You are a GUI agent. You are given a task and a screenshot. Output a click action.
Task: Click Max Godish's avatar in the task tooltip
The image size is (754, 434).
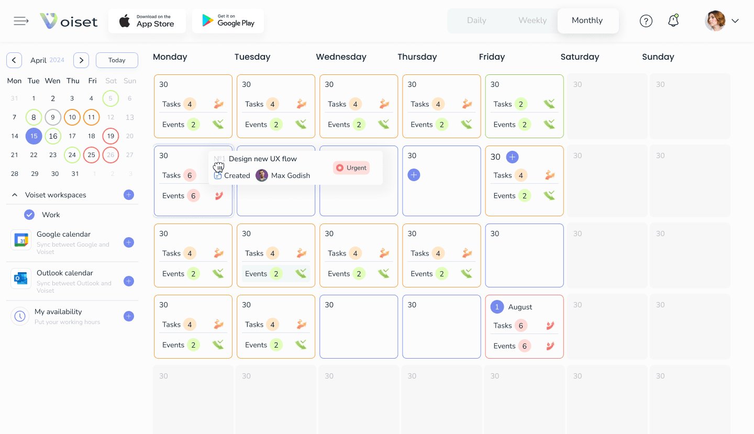click(x=261, y=175)
